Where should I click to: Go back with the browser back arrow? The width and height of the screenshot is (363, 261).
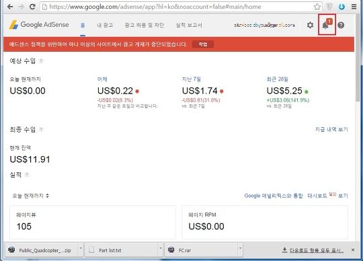10,7
